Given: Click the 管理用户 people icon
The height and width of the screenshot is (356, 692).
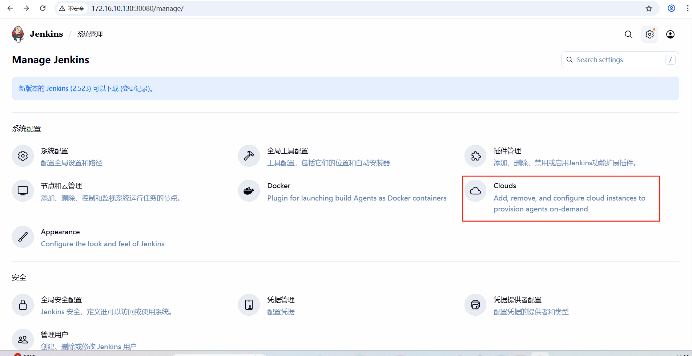Looking at the screenshot, I should click(x=23, y=340).
